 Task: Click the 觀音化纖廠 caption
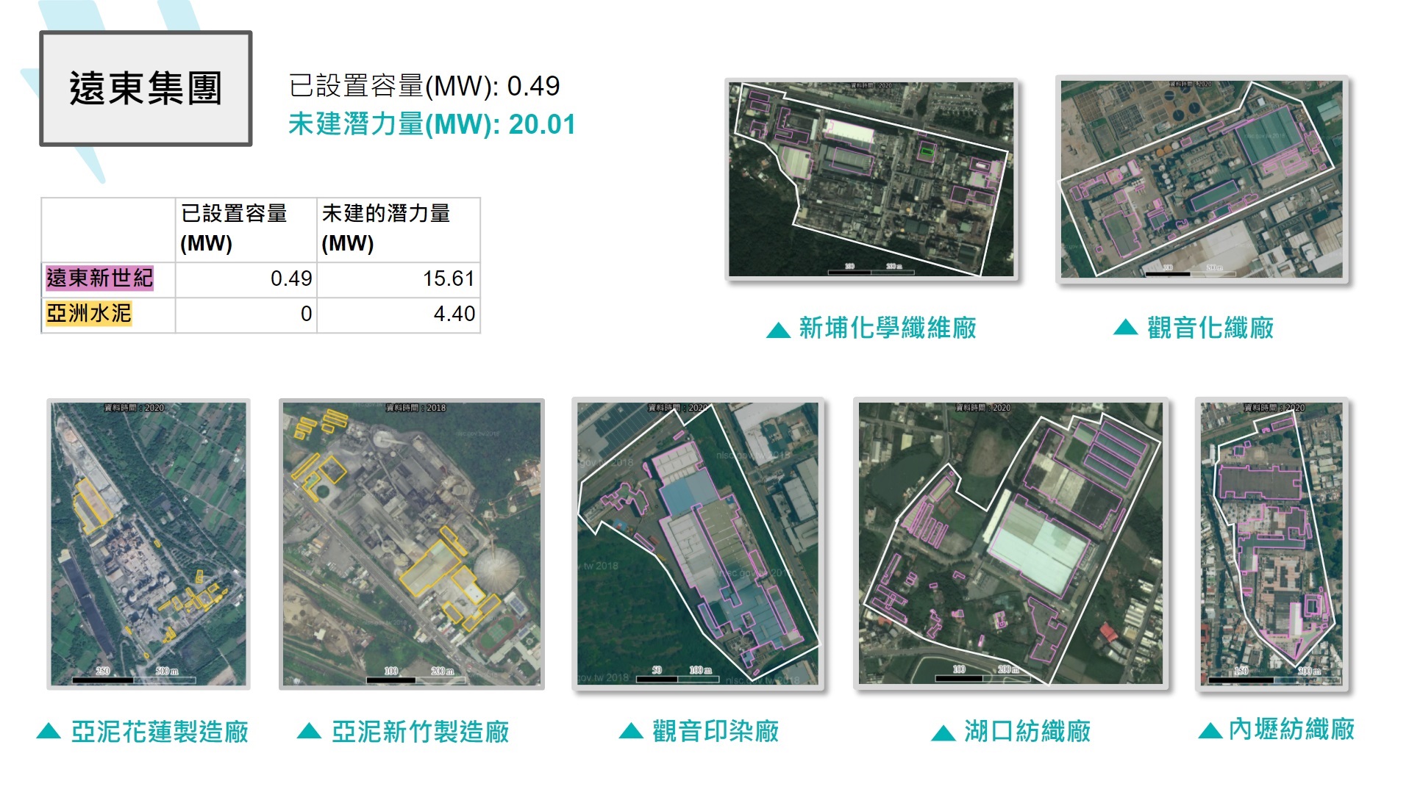click(1210, 328)
